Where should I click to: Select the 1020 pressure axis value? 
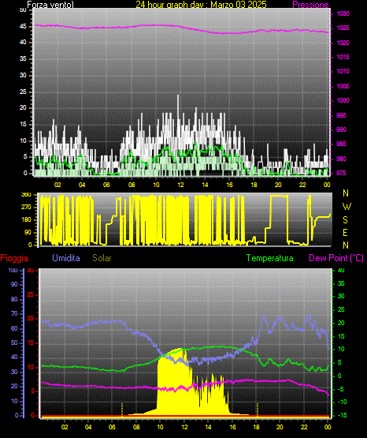[x=343, y=43]
